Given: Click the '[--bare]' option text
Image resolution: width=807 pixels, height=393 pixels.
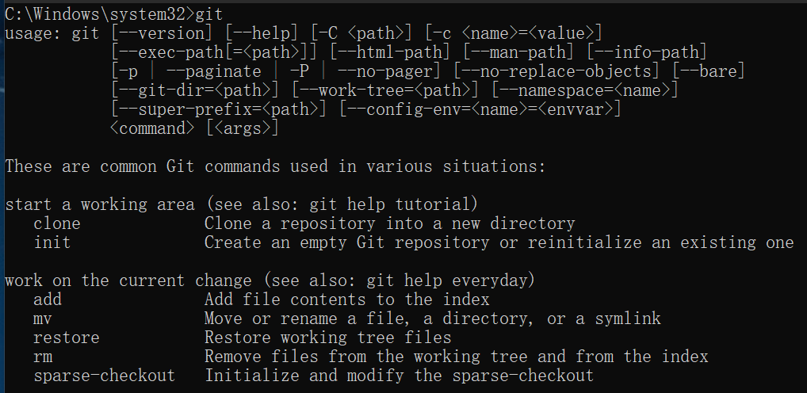Looking at the screenshot, I should 709,71.
